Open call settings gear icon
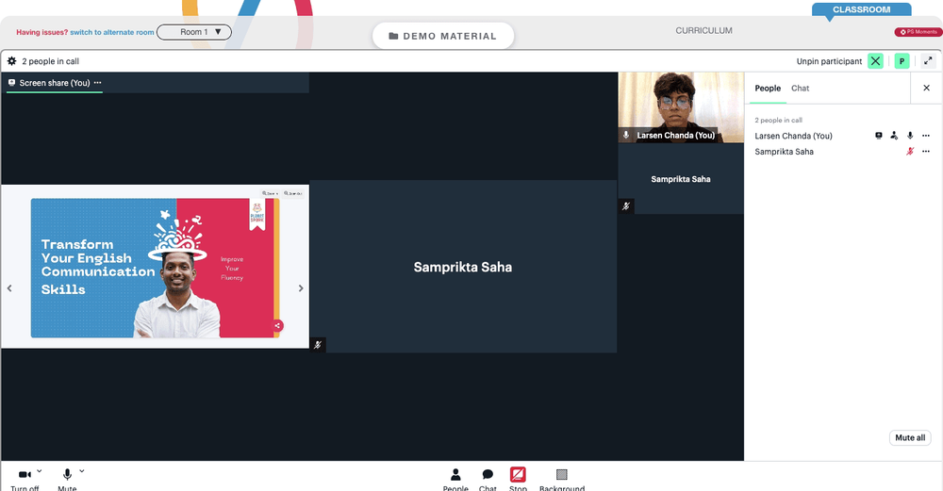 point(11,60)
